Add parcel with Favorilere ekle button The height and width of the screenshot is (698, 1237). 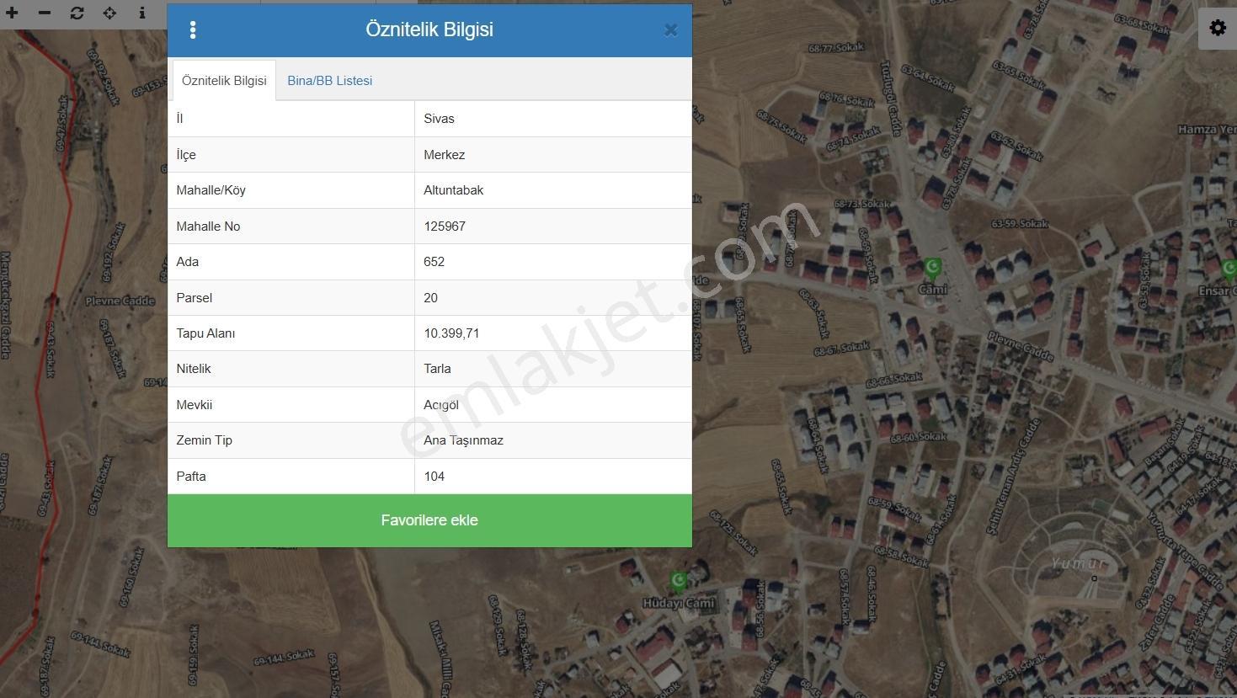(x=429, y=520)
